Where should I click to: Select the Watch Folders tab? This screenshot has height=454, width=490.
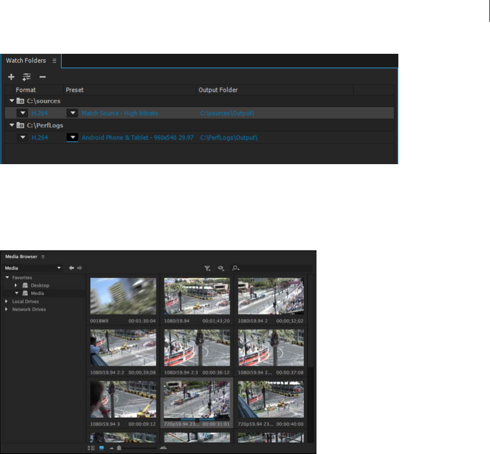[26, 60]
